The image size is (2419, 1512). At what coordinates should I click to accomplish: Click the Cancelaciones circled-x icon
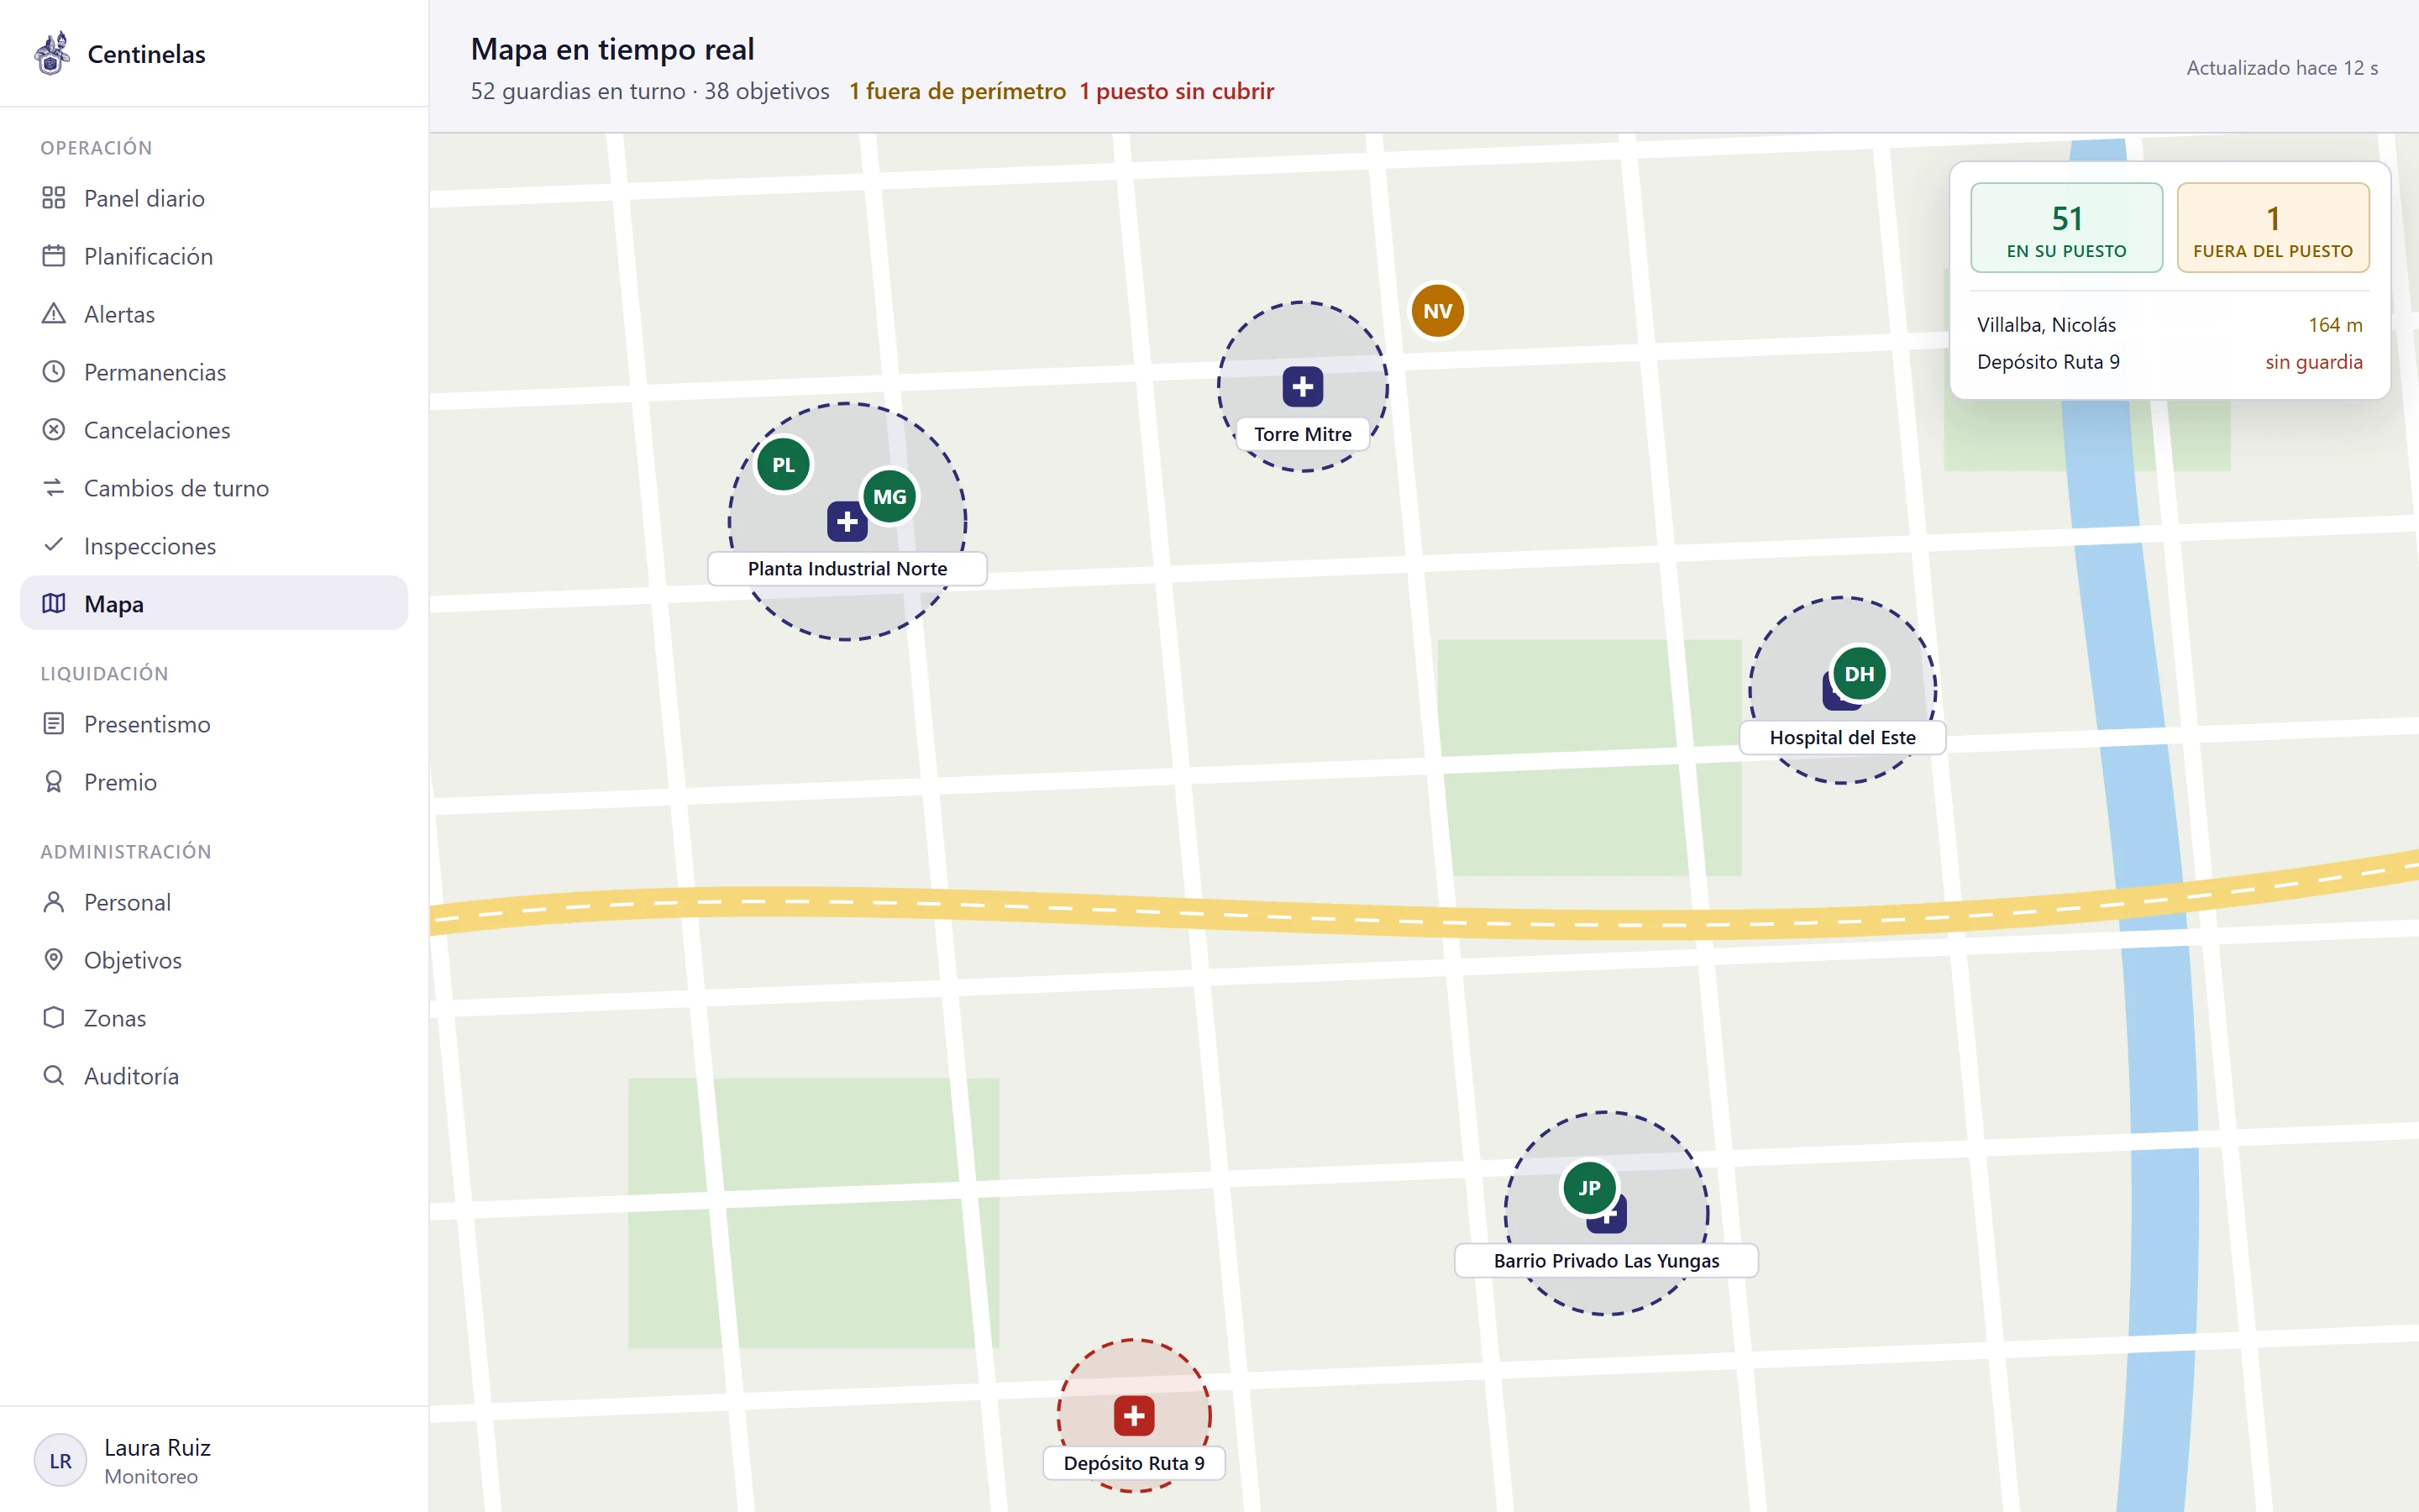tap(54, 430)
